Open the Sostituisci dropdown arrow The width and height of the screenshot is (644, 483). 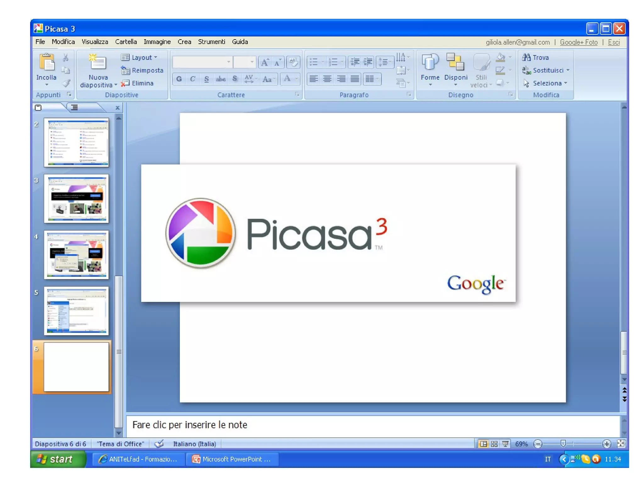tap(568, 70)
